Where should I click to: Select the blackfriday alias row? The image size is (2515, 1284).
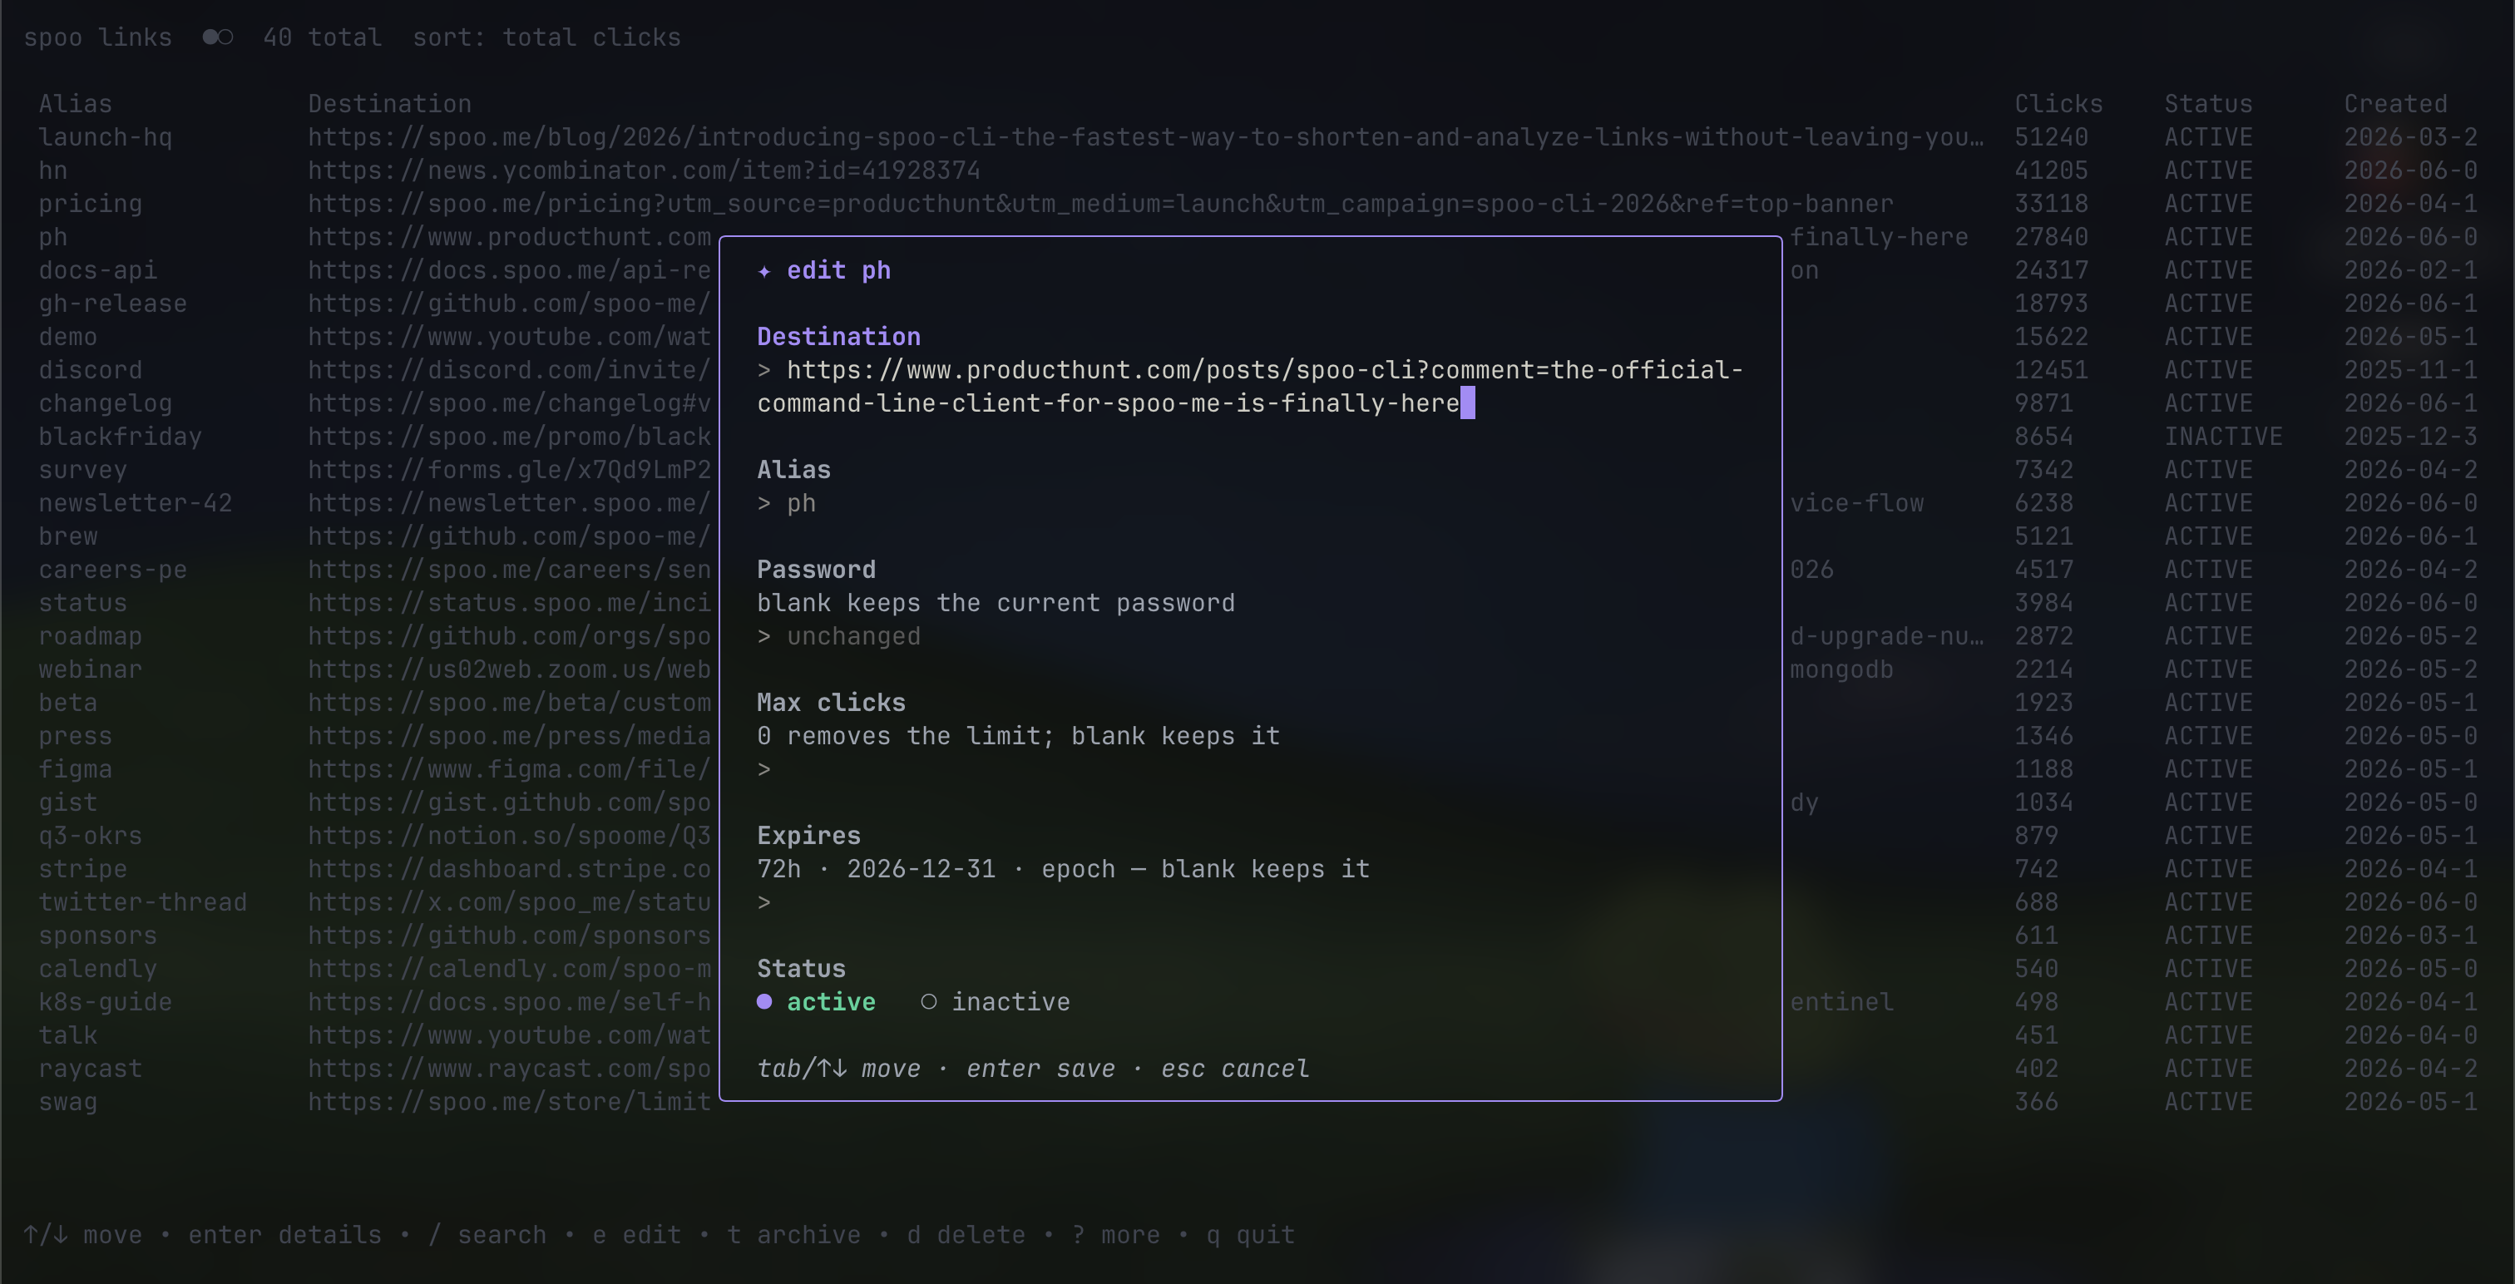(x=120, y=437)
